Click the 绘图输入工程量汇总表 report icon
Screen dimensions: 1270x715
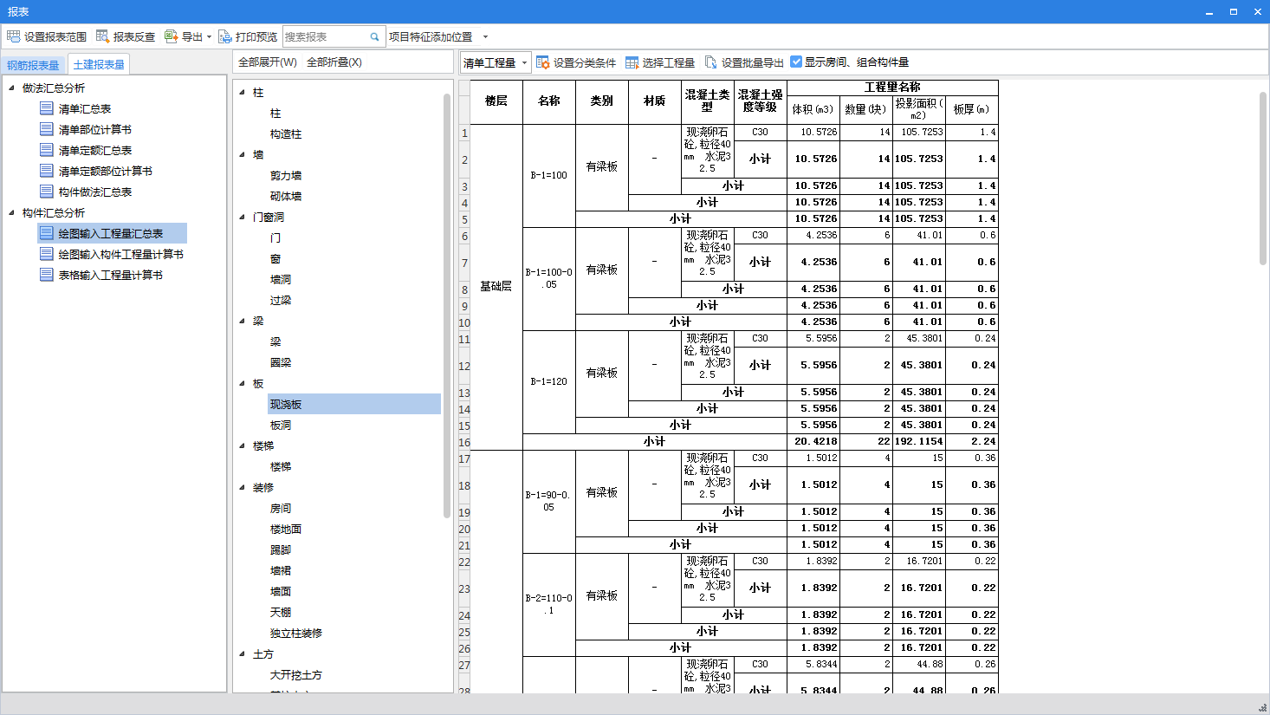coord(47,233)
